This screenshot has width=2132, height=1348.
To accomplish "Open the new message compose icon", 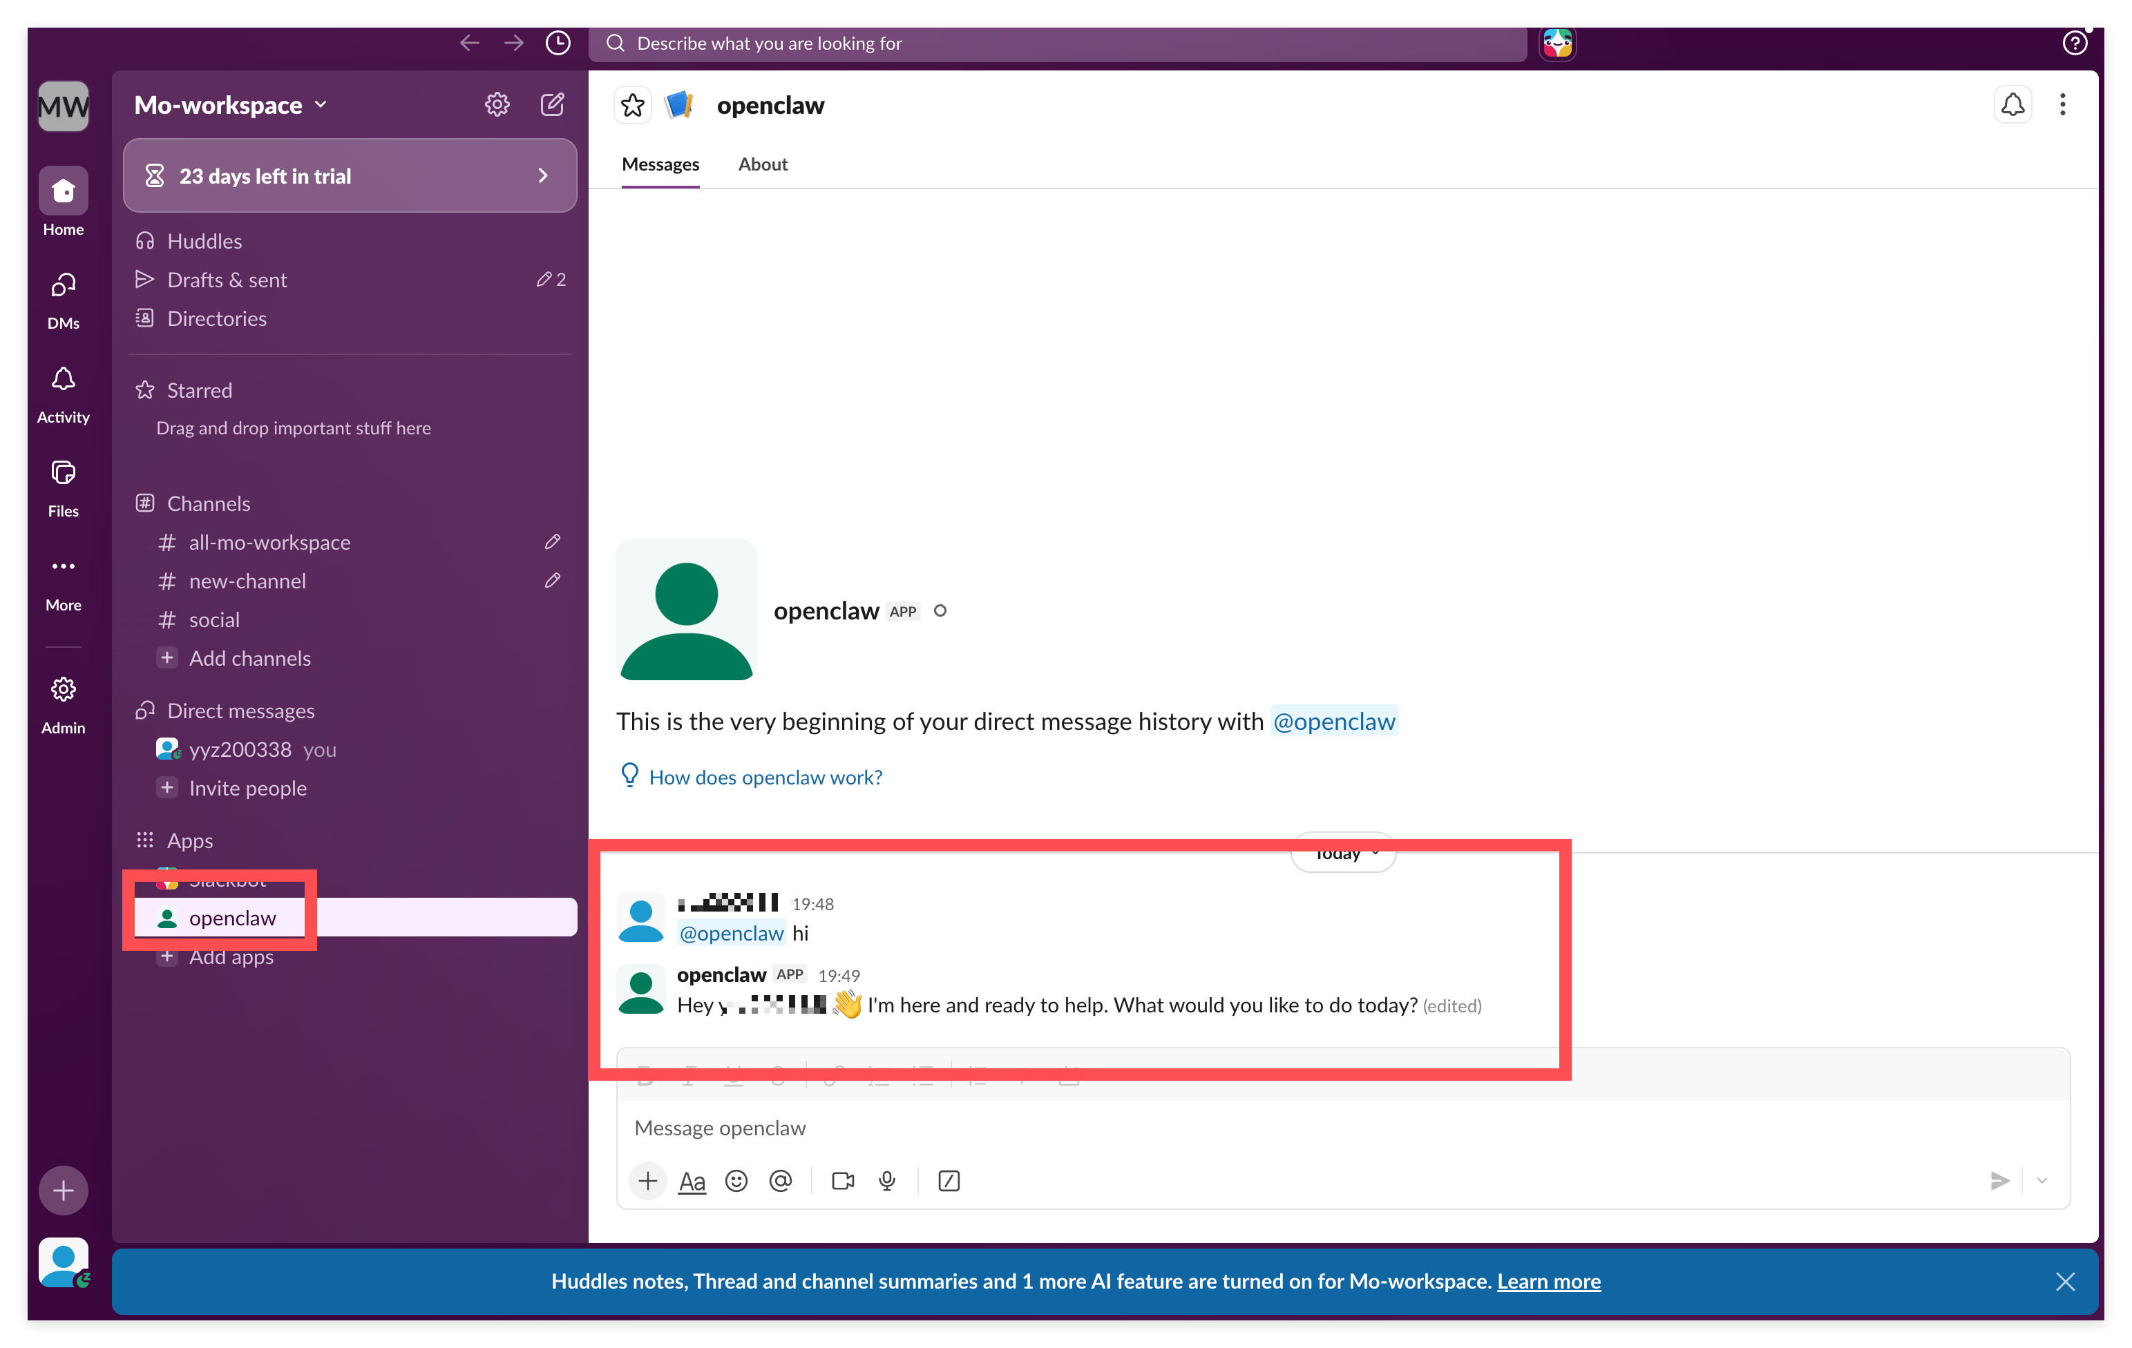I will [551, 104].
